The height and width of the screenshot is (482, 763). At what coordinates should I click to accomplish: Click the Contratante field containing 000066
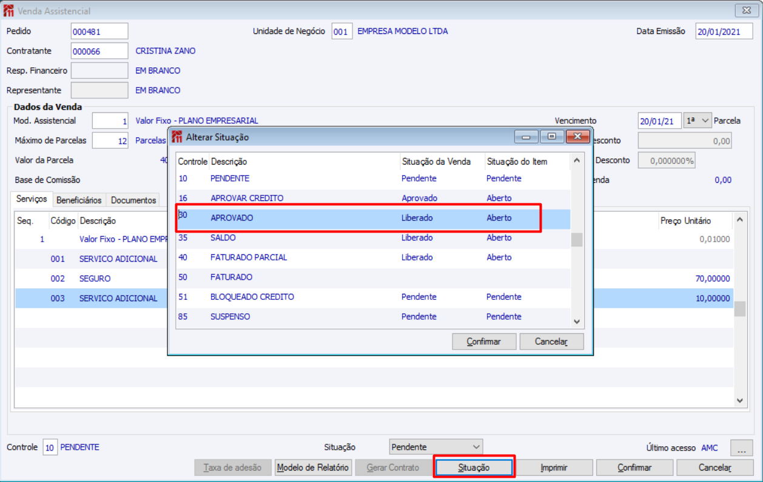click(x=99, y=51)
